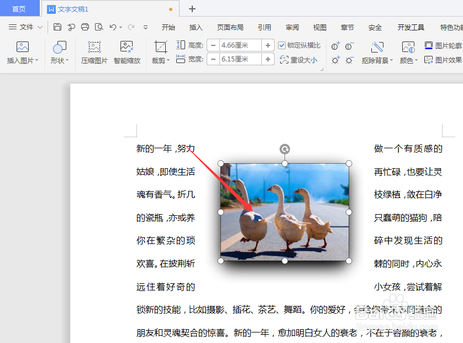Click the plus button to open a new tab
This screenshot has height=343, width=463.
click(191, 9)
